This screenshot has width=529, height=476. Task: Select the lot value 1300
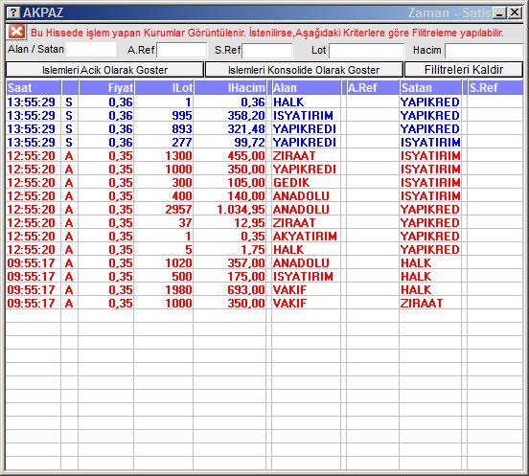click(178, 156)
